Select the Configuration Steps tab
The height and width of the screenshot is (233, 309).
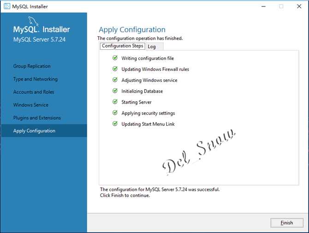(123, 46)
